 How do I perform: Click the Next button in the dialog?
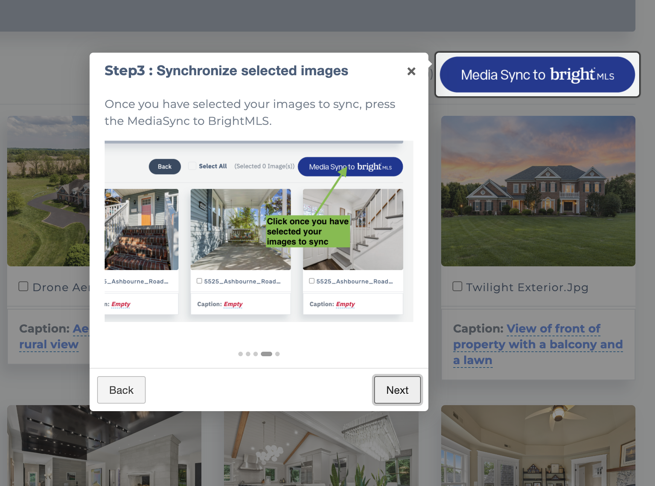[398, 390]
